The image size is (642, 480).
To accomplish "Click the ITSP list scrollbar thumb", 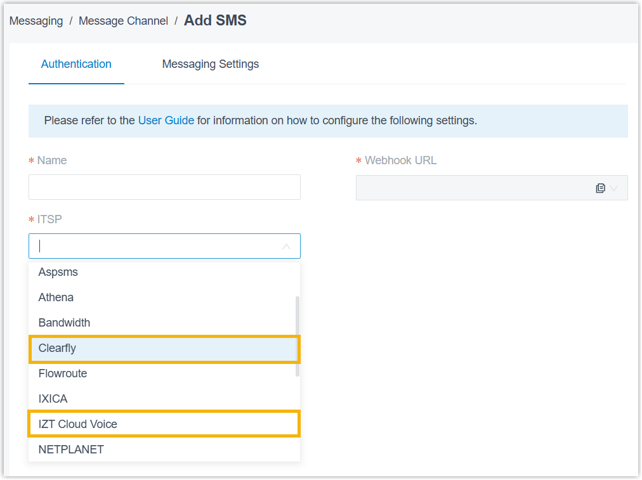I will point(298,336).
